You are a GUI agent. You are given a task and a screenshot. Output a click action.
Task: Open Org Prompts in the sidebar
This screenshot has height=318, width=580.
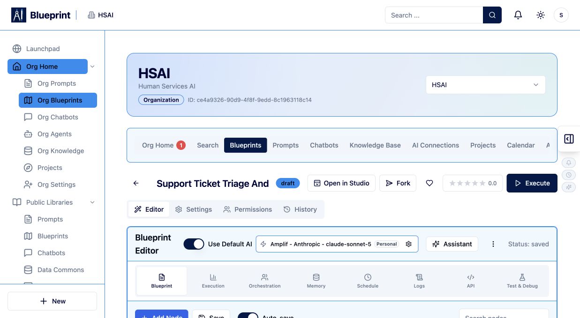pos(57,83)
